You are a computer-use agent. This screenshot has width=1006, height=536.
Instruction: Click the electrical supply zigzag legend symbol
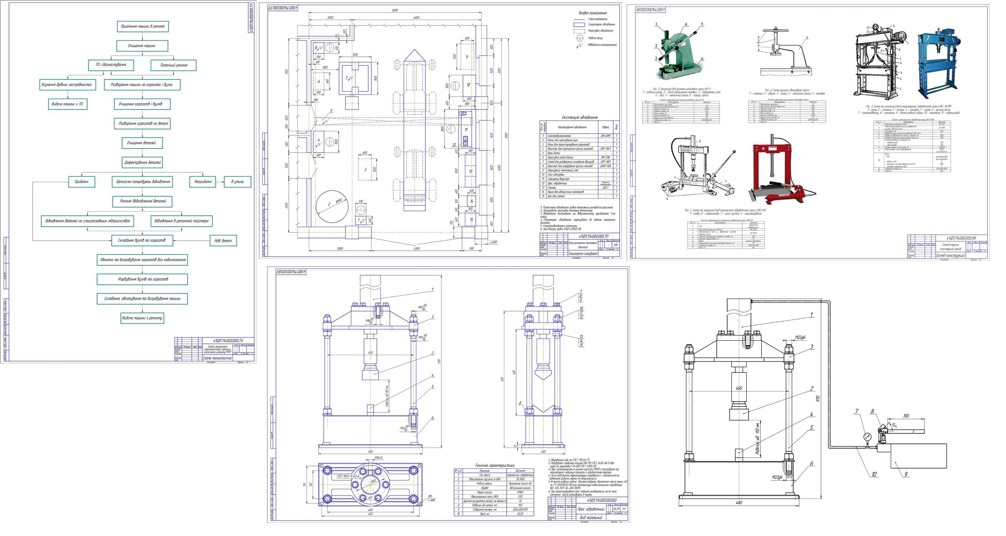tap(579, 46)
